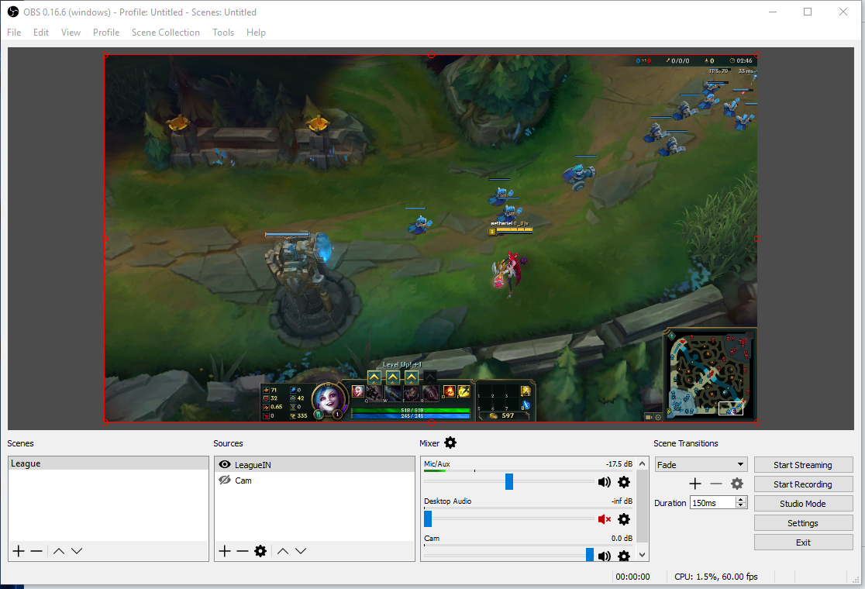Open Desktop Audio settings gear

coord(624,519)
